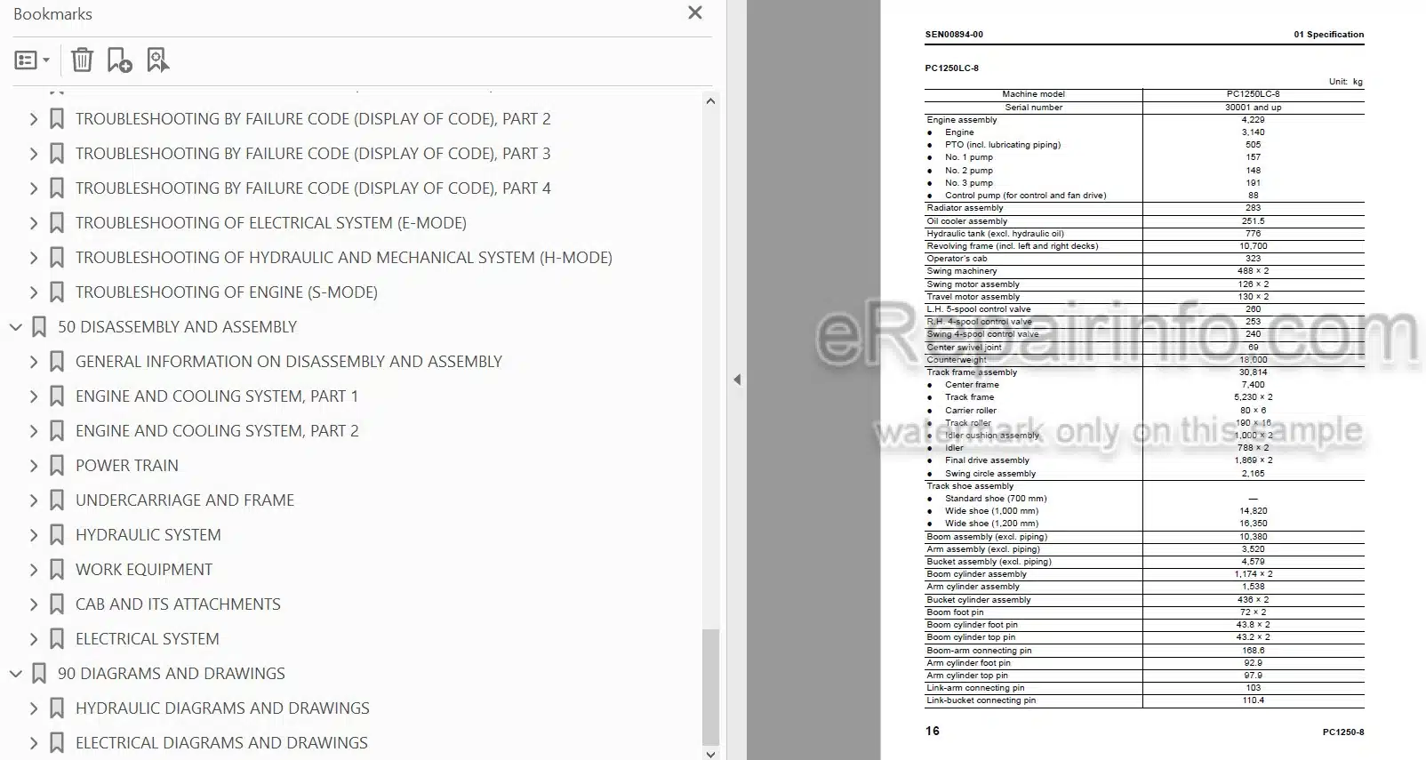Viewport: 1426px width, 760px height.
Task: Click 'Radiator assembly' row in the table
Action: tap(1144, 208)
